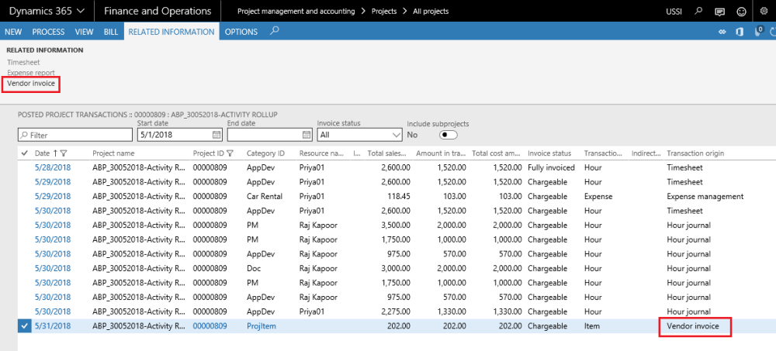
Task: Toggle the Include subprojects switch
Action: tap(449, 135)
